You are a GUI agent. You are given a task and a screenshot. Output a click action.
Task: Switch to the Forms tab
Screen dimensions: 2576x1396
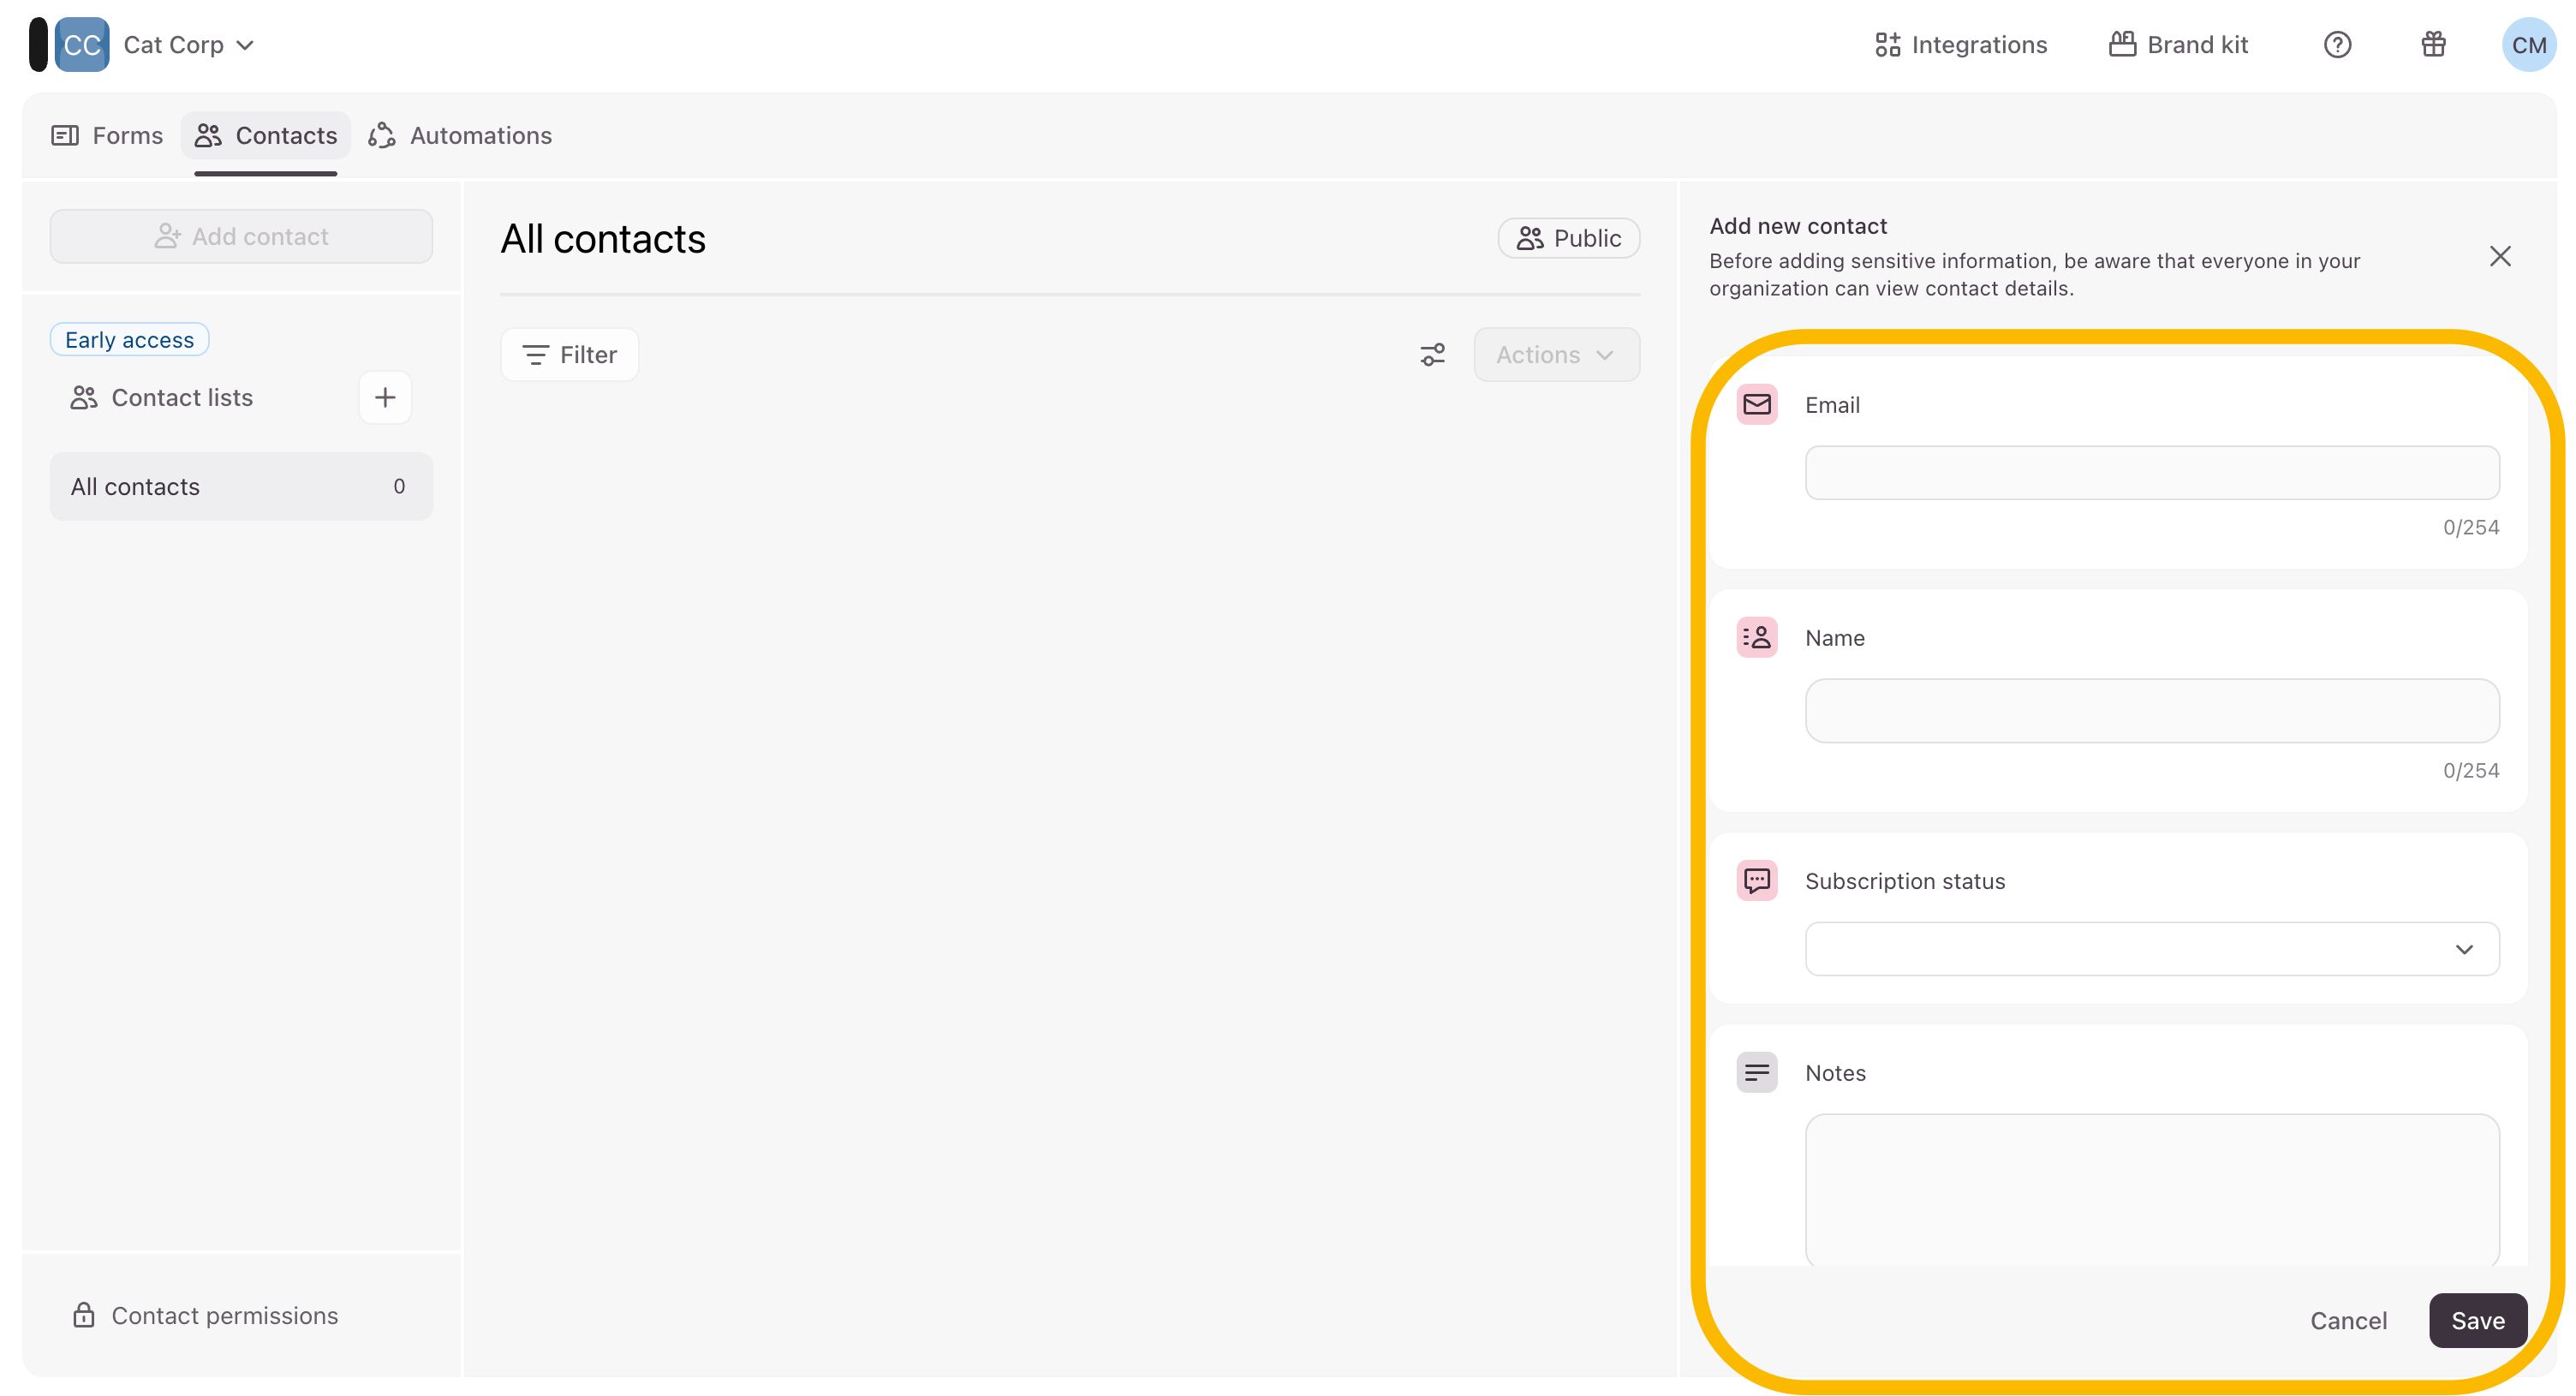pos(107,136)
